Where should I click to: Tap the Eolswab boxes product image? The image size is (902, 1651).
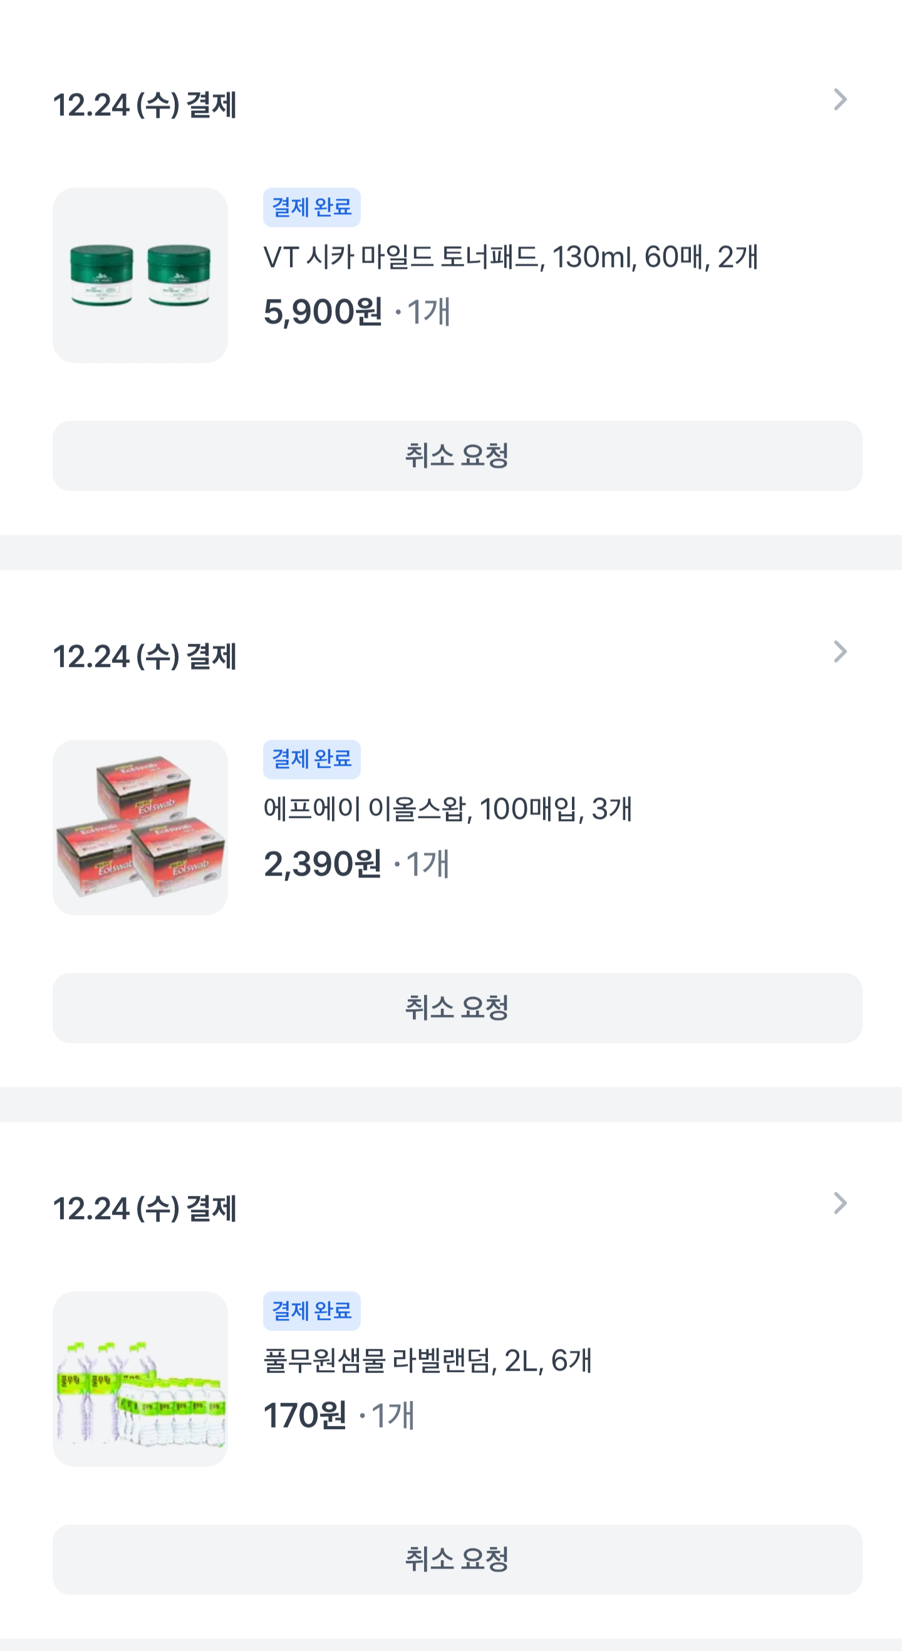[140, 827]
